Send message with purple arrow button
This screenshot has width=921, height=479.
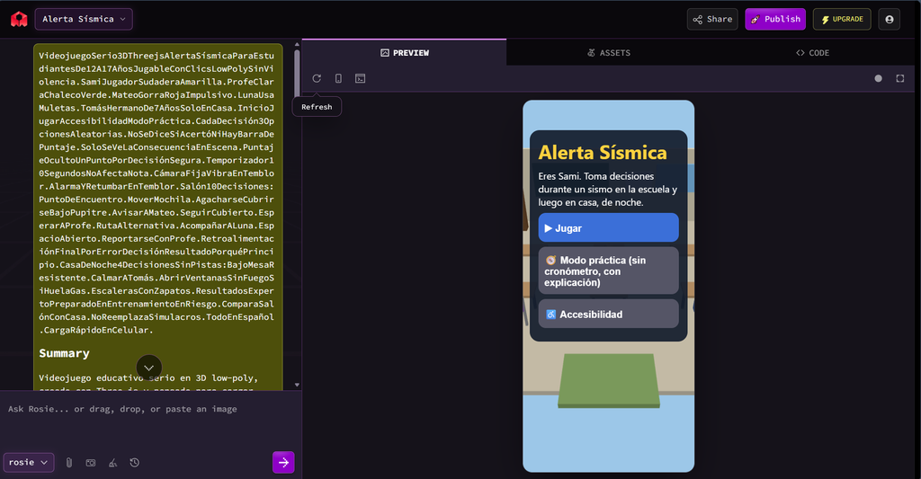coord(283,463)
